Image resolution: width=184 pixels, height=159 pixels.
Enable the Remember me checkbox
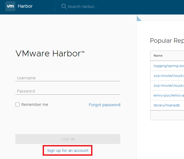[x=17, y=105]
